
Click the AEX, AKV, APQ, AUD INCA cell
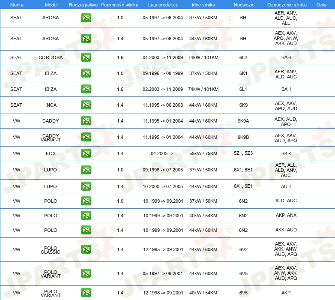click(286, 106)
